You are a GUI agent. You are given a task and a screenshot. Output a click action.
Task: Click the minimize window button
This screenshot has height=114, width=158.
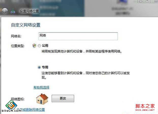pyautogui.click(x=141, y=2)
